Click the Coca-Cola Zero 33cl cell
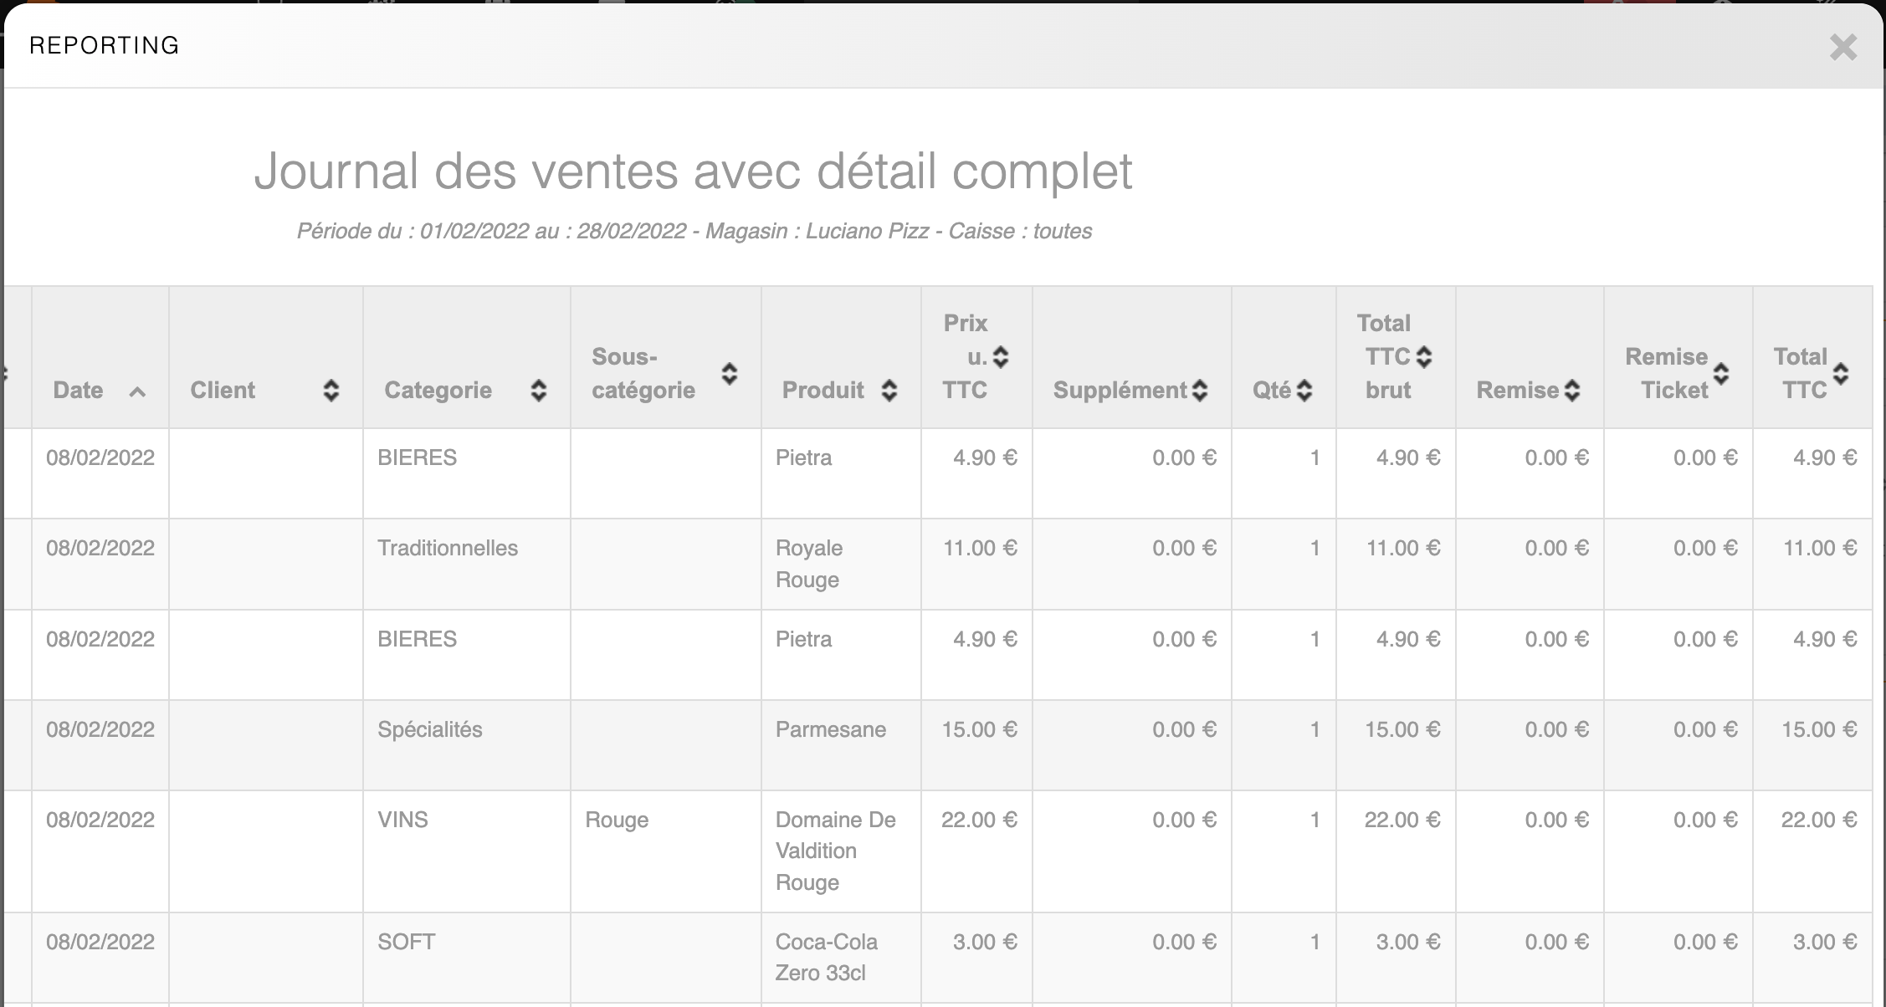1886x1007 pixels. point(826,957)
